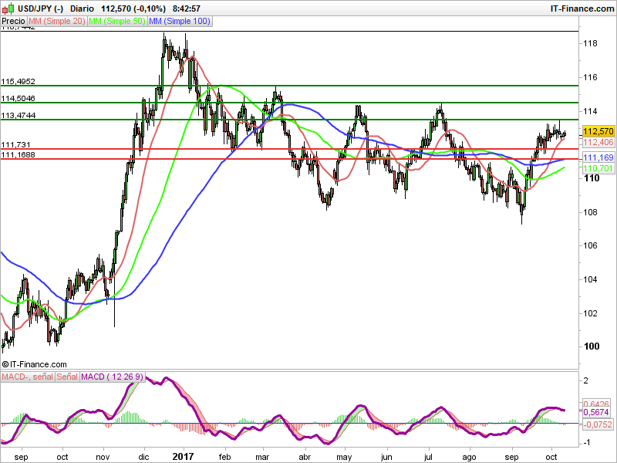This screenshot has width=617, height=463.
Task: Click the MACD histogram value -0,0752
Action: pyautogui.click(x=597, y=424)
